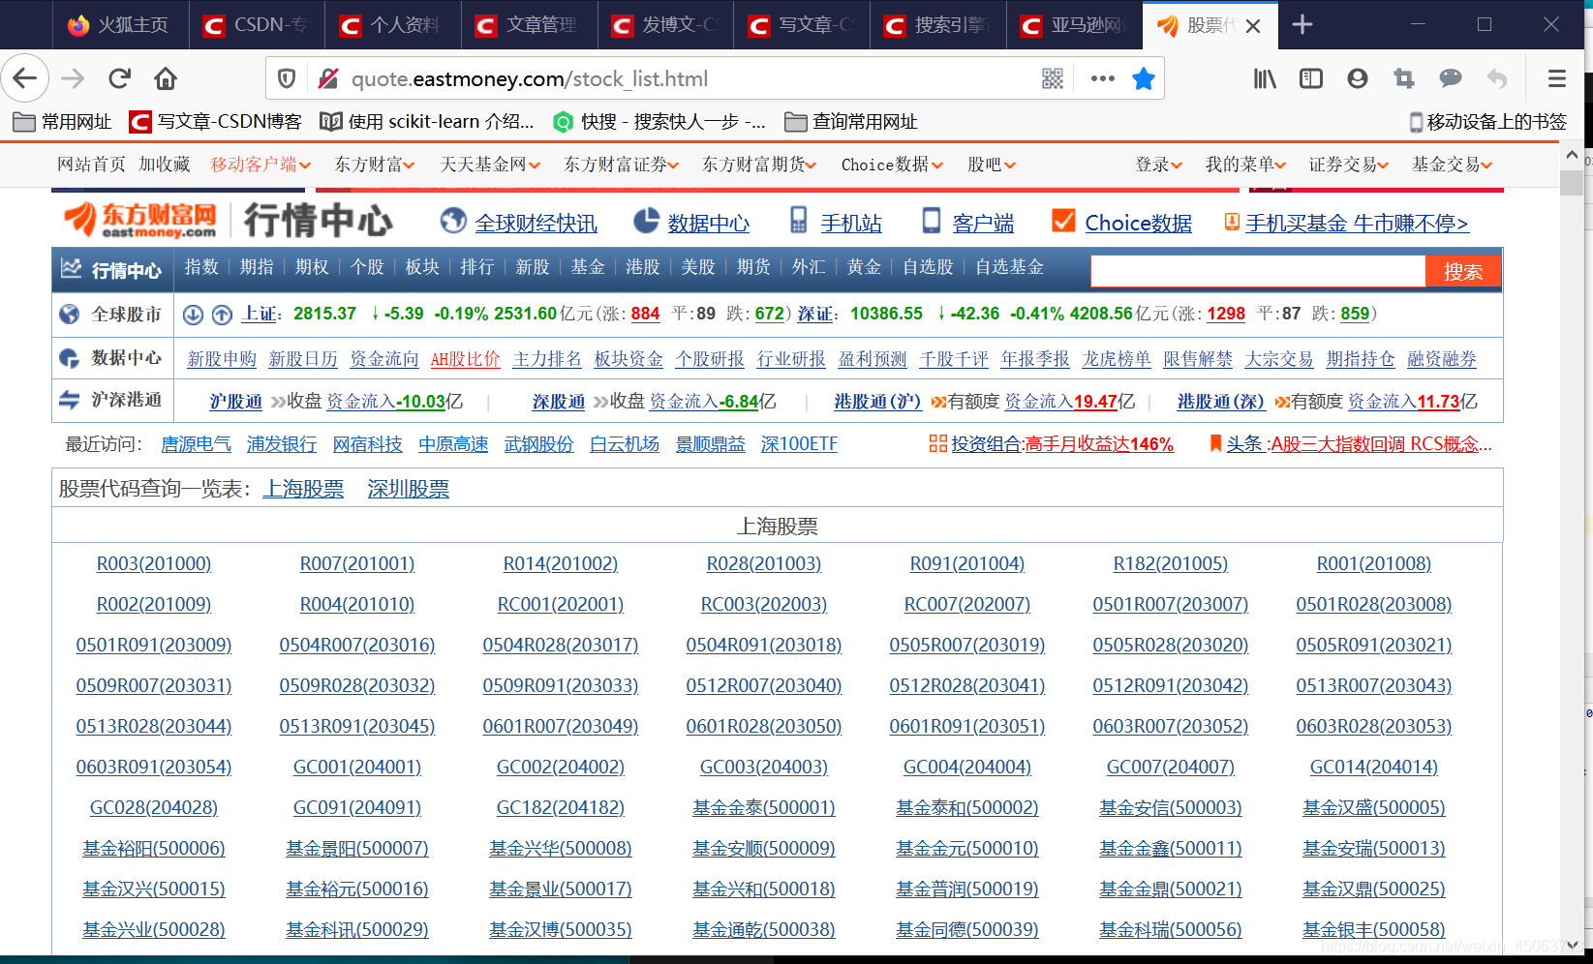Reload the page with the refresh icon
This screenshot has height=964, width=1593.
click(x=119, y=78)
